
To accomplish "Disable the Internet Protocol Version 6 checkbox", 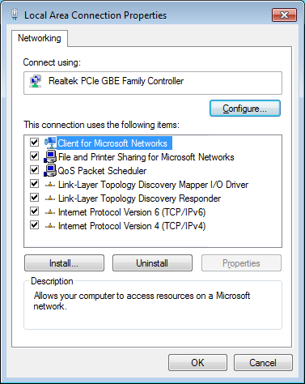I will (34, 211).
